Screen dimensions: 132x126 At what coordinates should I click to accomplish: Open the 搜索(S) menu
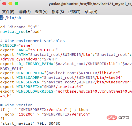[x=58, y=12]
